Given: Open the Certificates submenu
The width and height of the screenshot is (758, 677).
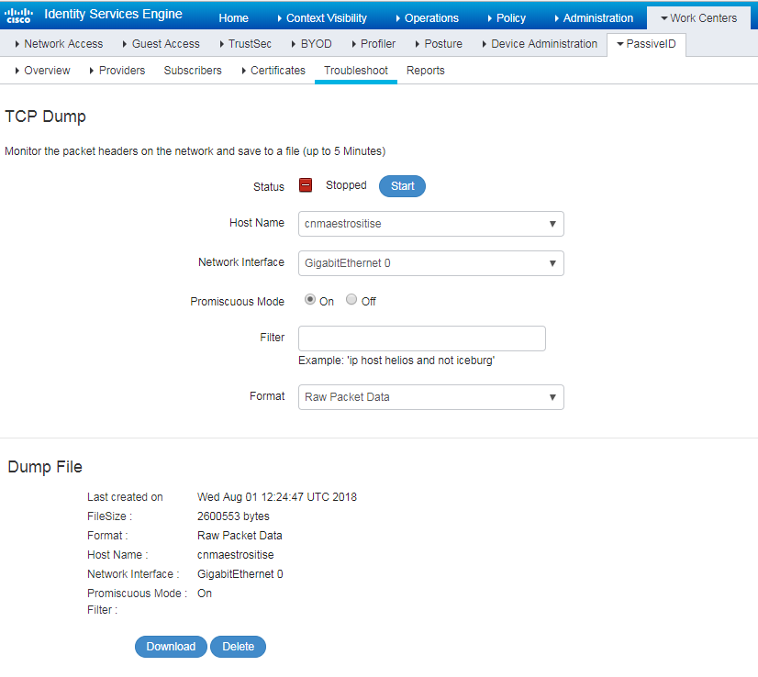Looking at the screenshot, I should coord(273,71).
